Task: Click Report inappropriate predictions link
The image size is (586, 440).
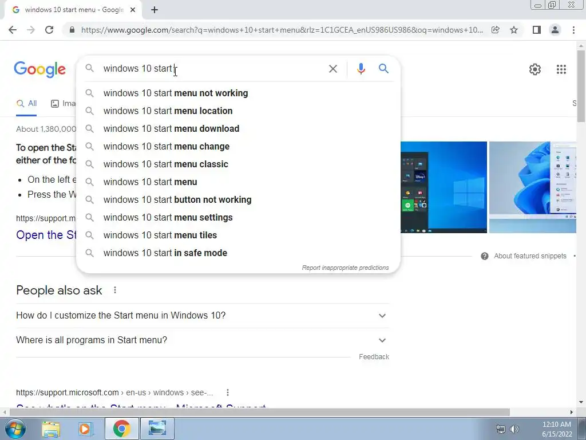Action: (345, 268)
